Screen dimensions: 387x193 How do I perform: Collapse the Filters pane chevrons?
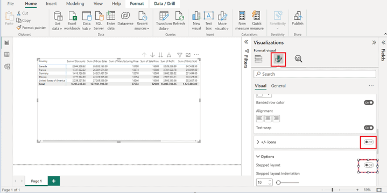coord(246,42)
